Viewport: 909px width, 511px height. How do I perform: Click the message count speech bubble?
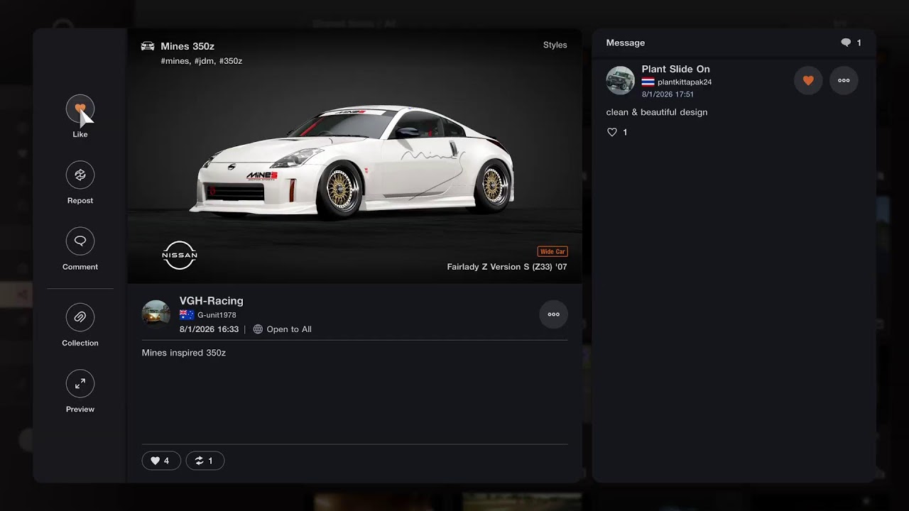coord(846,43)
